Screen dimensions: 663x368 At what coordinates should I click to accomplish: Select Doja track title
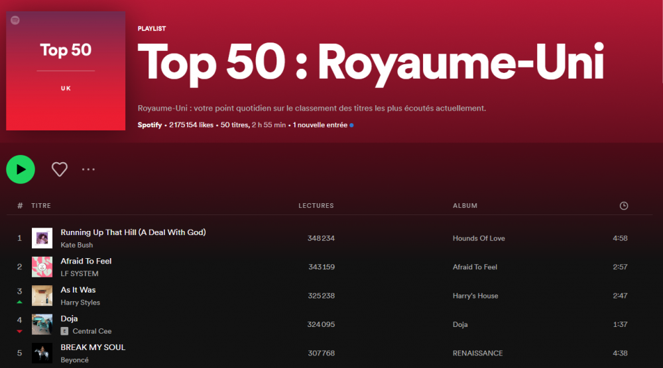pyautogui.click(x=69, y=318)
